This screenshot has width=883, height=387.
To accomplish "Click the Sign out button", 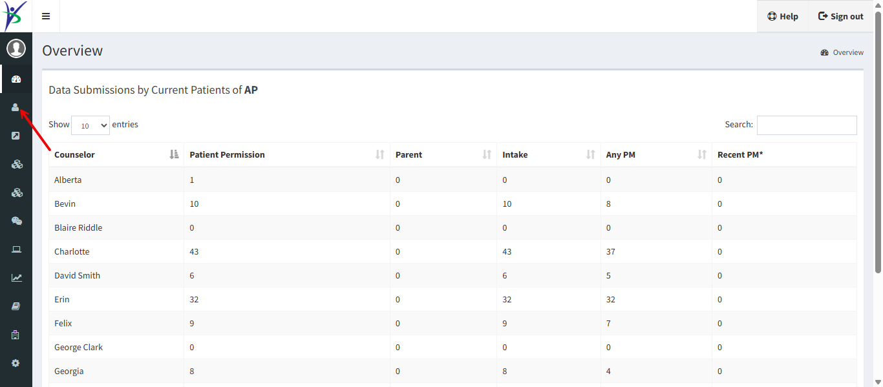I will pos(841,16).
